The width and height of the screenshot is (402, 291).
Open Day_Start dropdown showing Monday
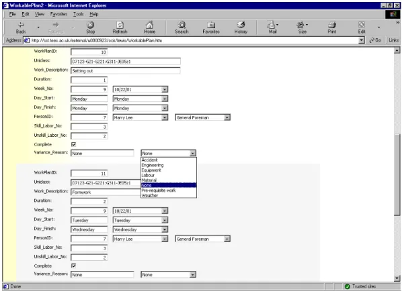[x=165, y=99]
